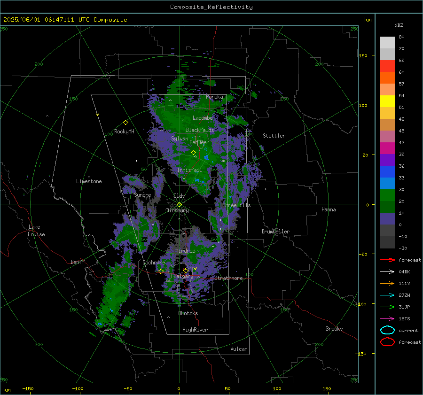Click the Banff label
The height and width of the screenshot is (395, 423).
point(78,262)
